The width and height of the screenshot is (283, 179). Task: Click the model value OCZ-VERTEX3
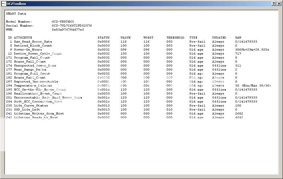[63, 22]
